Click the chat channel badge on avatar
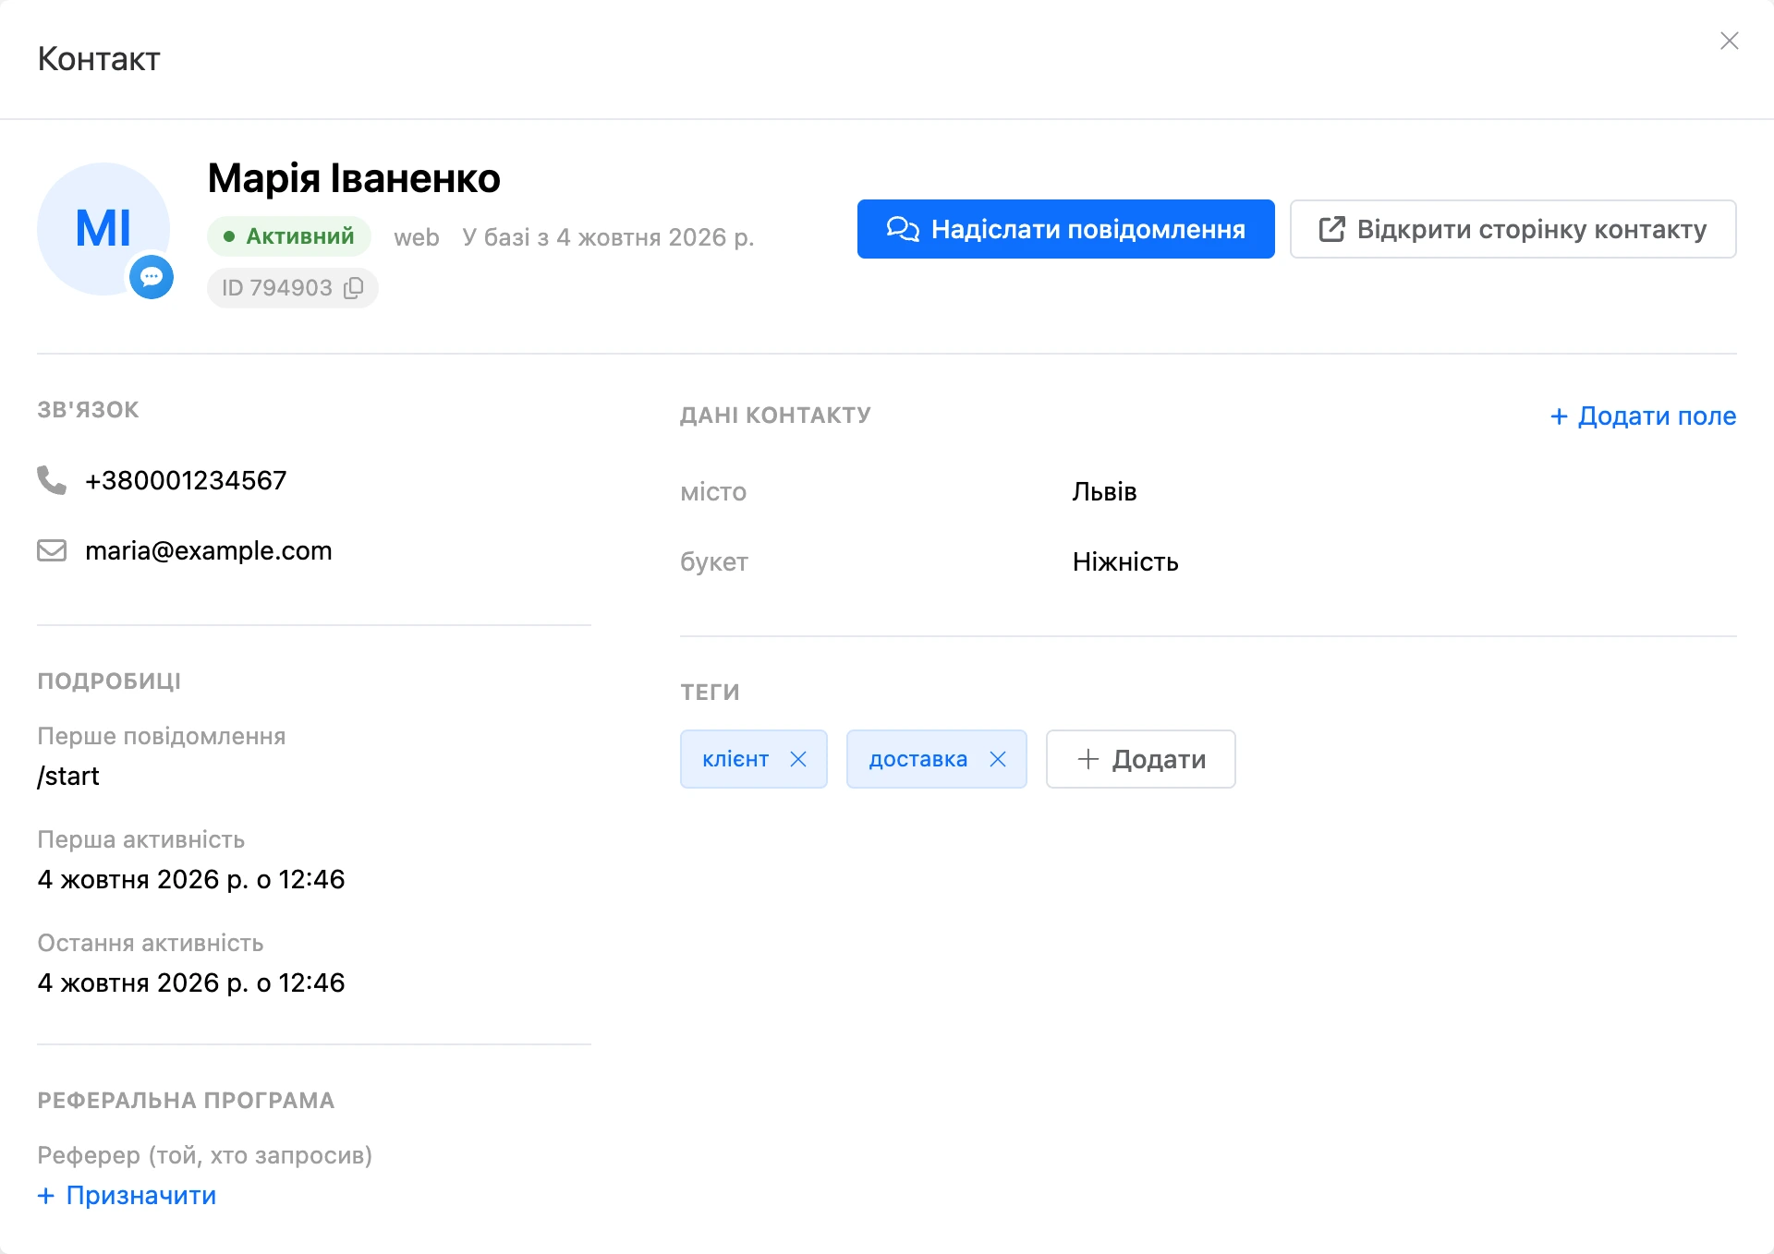Screen dimensions: 1774x1254 pos(152,276)
